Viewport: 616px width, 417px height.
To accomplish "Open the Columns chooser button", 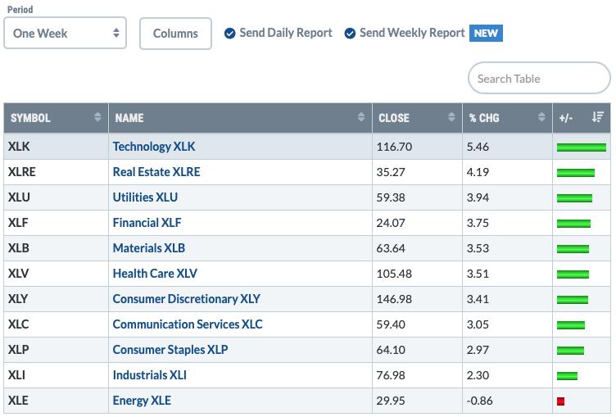I will point(175,34).
